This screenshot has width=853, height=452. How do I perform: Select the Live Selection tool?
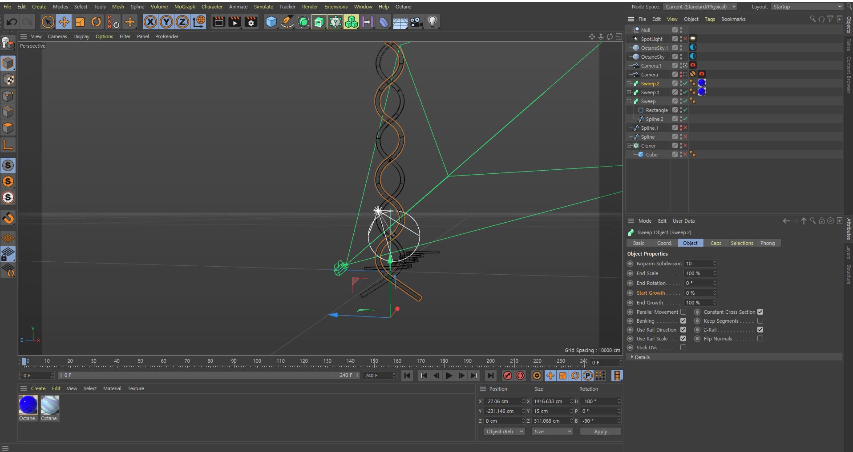[x=48, y=22]
